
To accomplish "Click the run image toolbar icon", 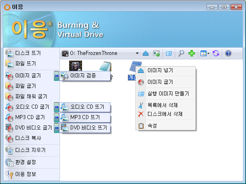I will [x=156, y=53].
